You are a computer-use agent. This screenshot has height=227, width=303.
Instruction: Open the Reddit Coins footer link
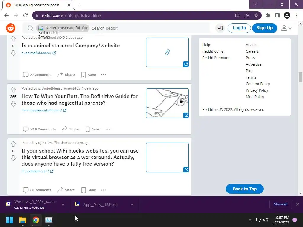pos(213,51)
